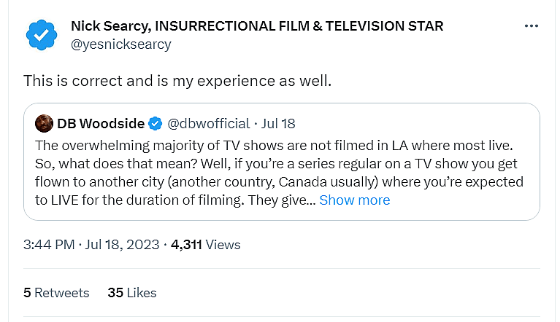
Task: Open the @yesnicksearcy handle link
Action: pos(120,44)
